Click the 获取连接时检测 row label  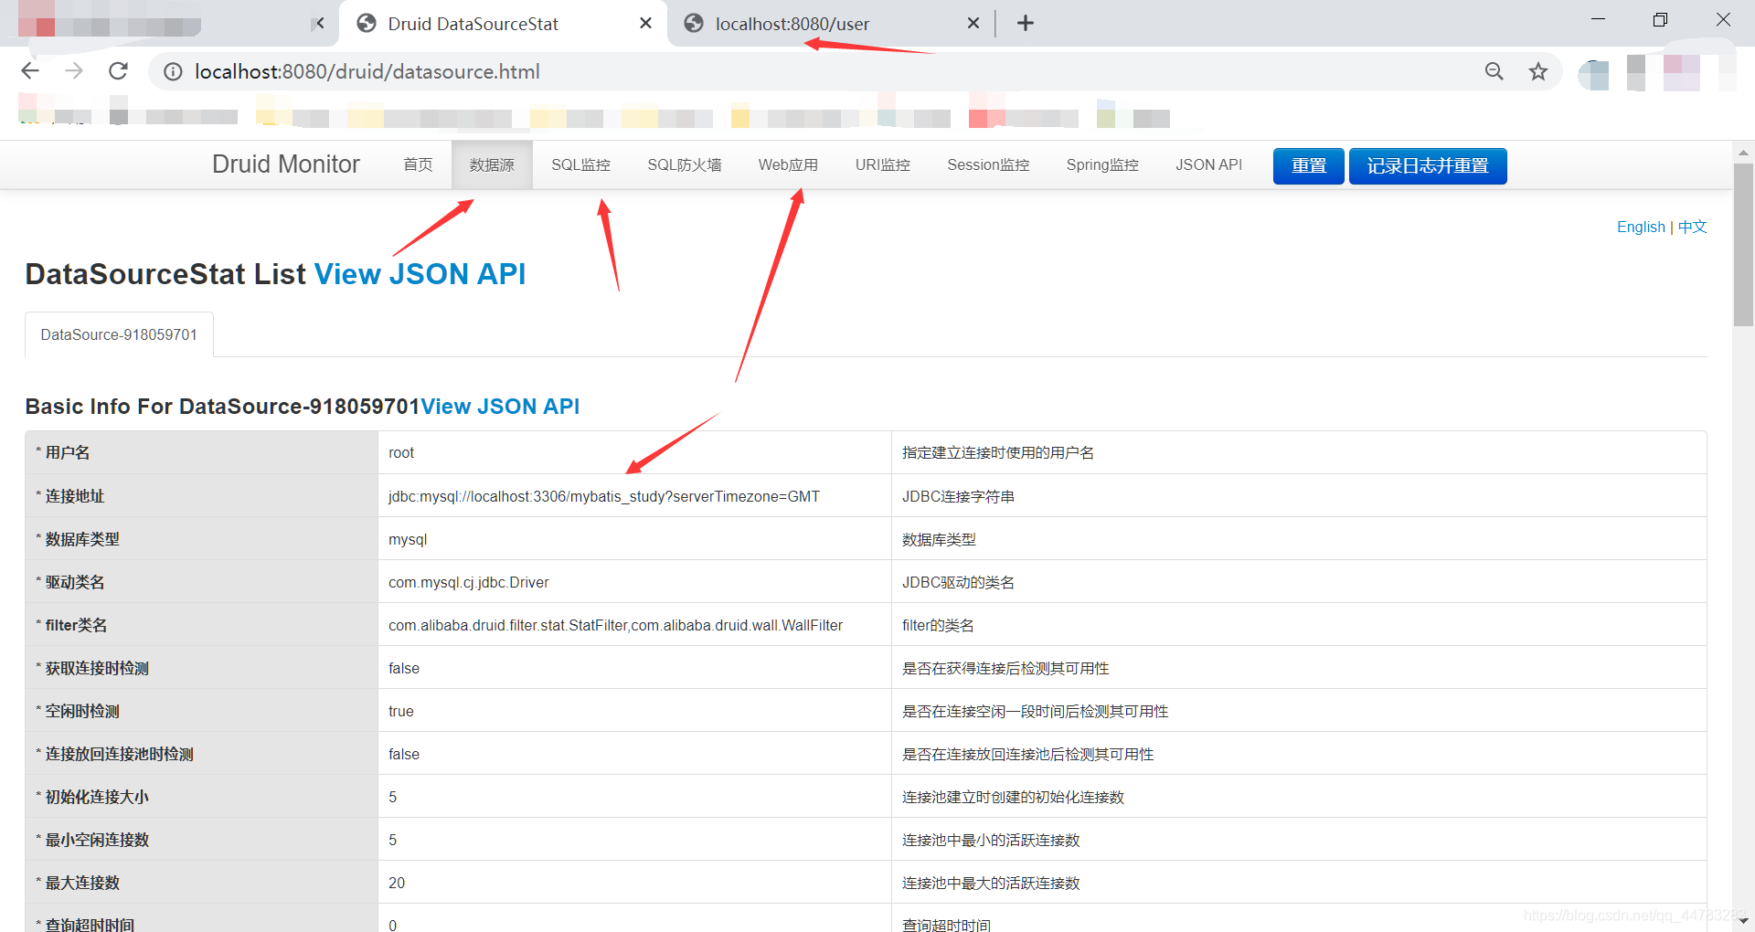[97, 668]
